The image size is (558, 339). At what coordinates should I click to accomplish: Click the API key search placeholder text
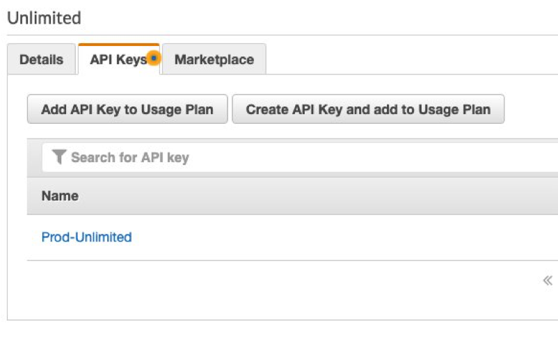(x=129, y=157)
